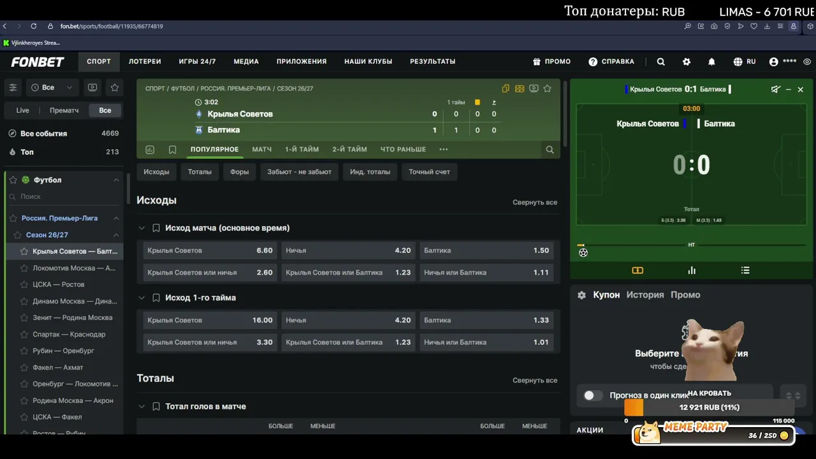This screenshot has height=459, width=816.
Task: Search markets with the event magnifier icon
Action: [550, 150]
